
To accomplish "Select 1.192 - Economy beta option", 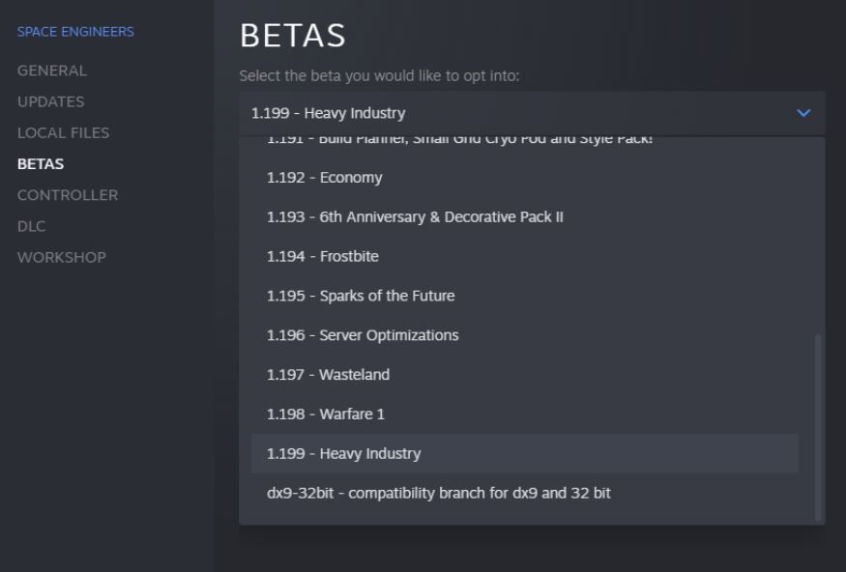I will (325, 178).
